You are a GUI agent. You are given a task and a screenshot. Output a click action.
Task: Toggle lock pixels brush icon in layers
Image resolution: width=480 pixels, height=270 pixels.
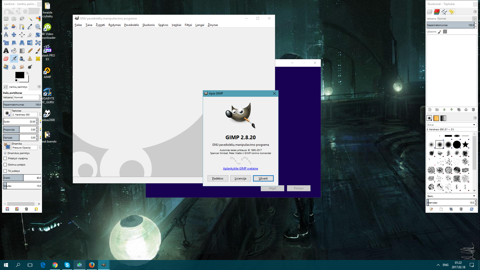[x=439, y=32]
